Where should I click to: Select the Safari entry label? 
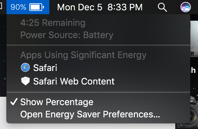45,68
